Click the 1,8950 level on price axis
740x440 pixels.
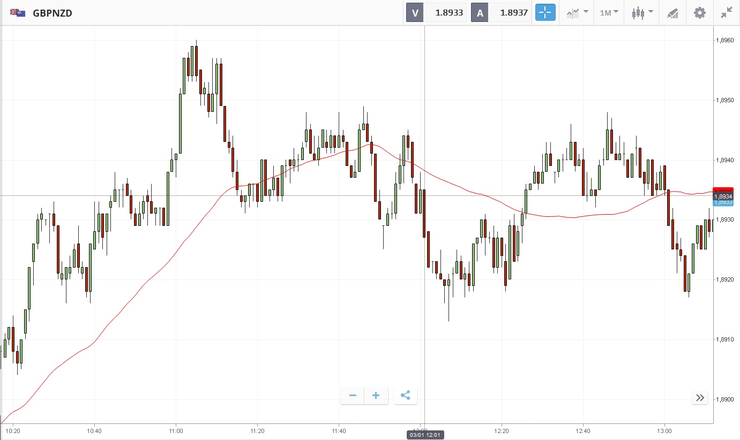tap(726, 101)
